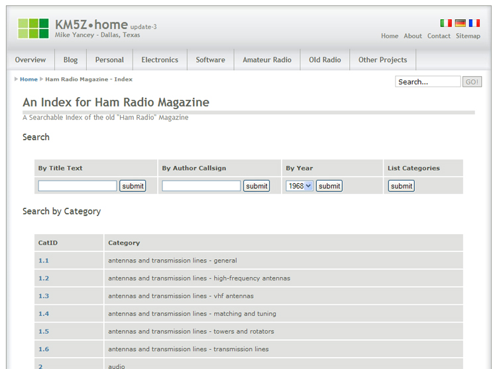Focus the By Title Text input field
This screenshot has height=369, width=497.
coord(78,186)
